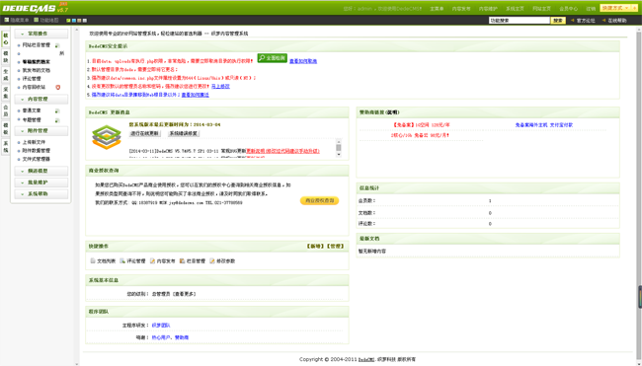Screen dimensions: 642x366
Task: Click the yellow 搜索 search button
Action: tap(558, 21)
